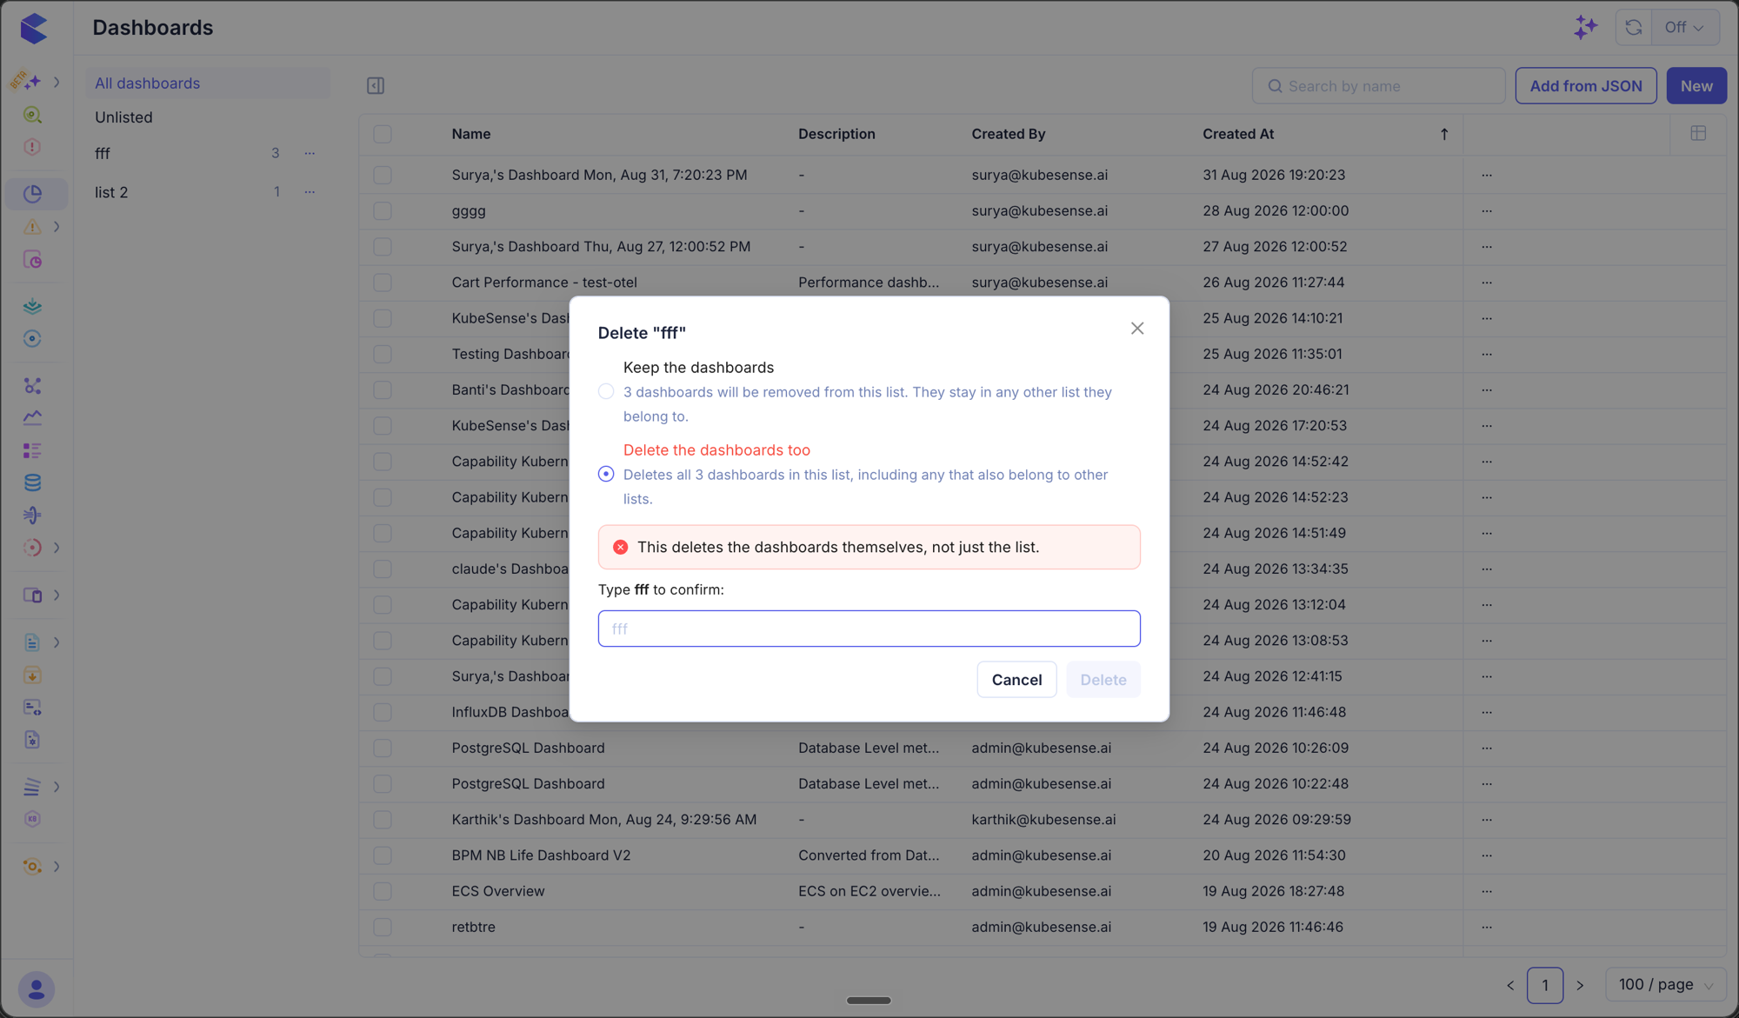The height and width of the screenshot is (1018, 1739).
Task: Go to previous page arrow
Action: pos(1510,985)
